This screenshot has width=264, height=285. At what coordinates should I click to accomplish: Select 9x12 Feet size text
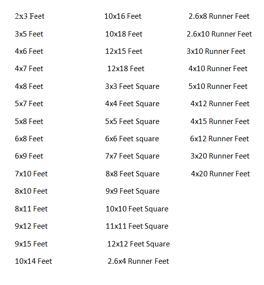31,226
